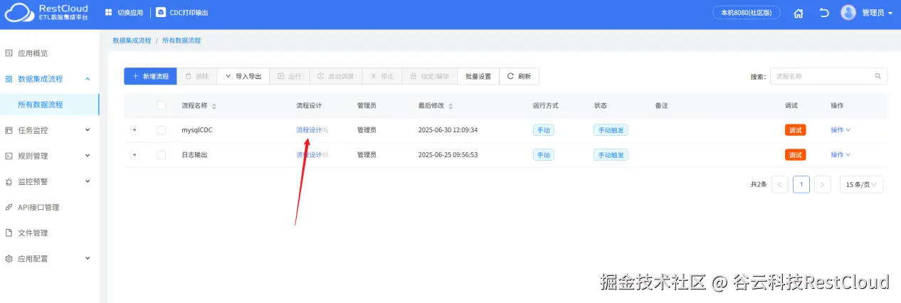Go to previous page in pagination
901x303 pixels.
coord(780,184)
